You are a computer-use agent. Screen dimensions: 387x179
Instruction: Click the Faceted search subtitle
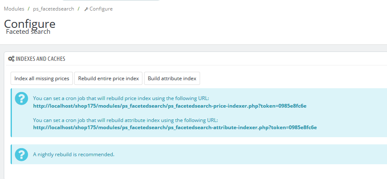click(28, 32)
